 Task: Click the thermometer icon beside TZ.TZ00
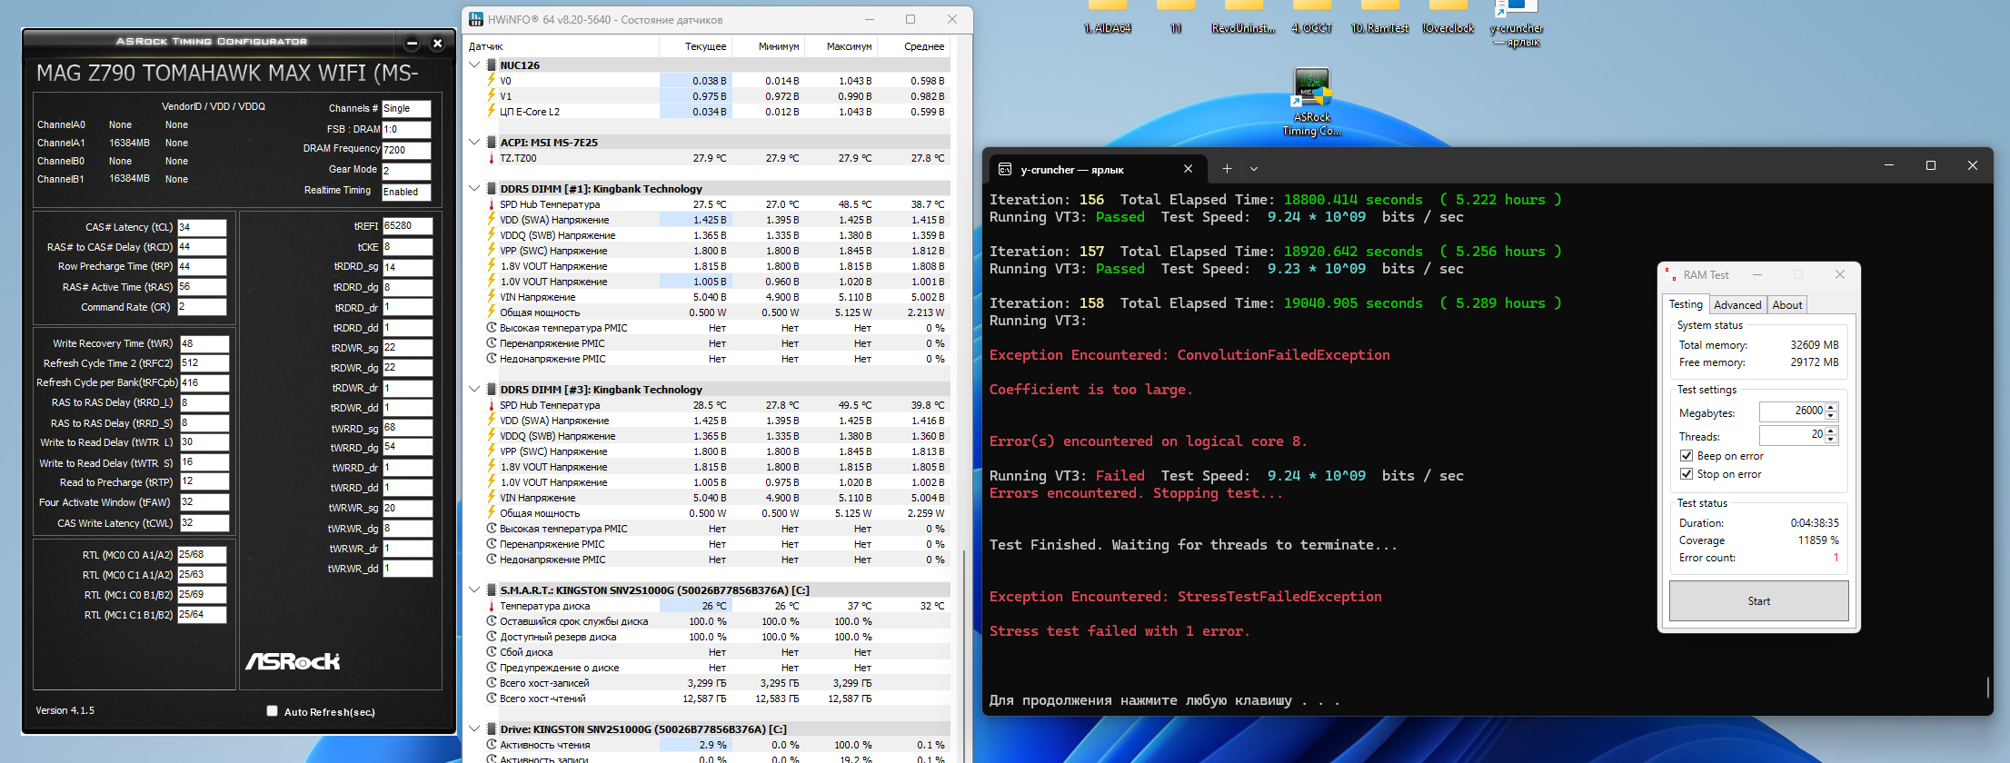point(492,158)
